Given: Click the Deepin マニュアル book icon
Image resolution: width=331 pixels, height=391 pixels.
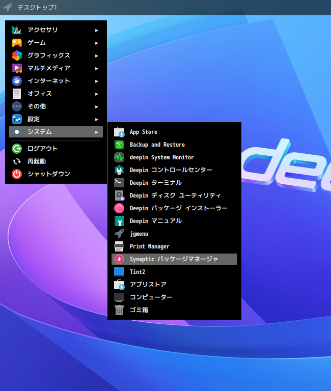Looking at the screenshot, I should [119, 221].
